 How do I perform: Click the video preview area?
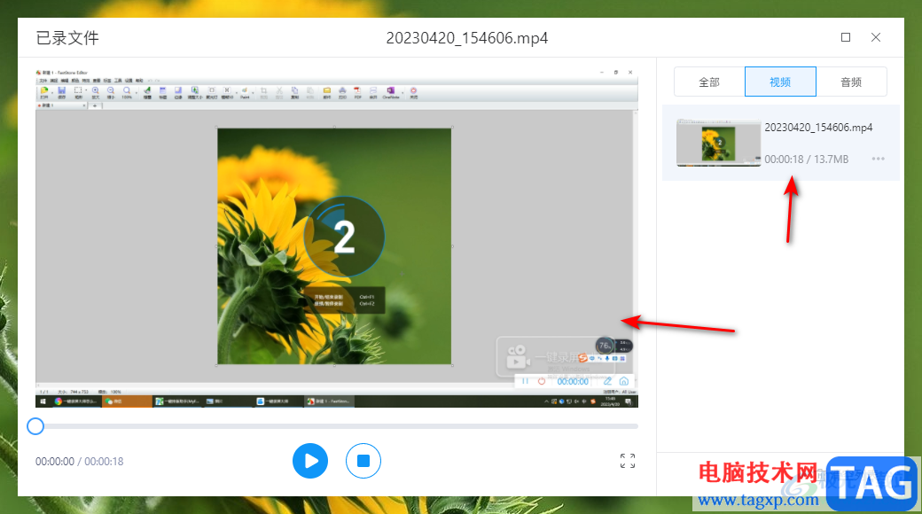coord(336,238)
